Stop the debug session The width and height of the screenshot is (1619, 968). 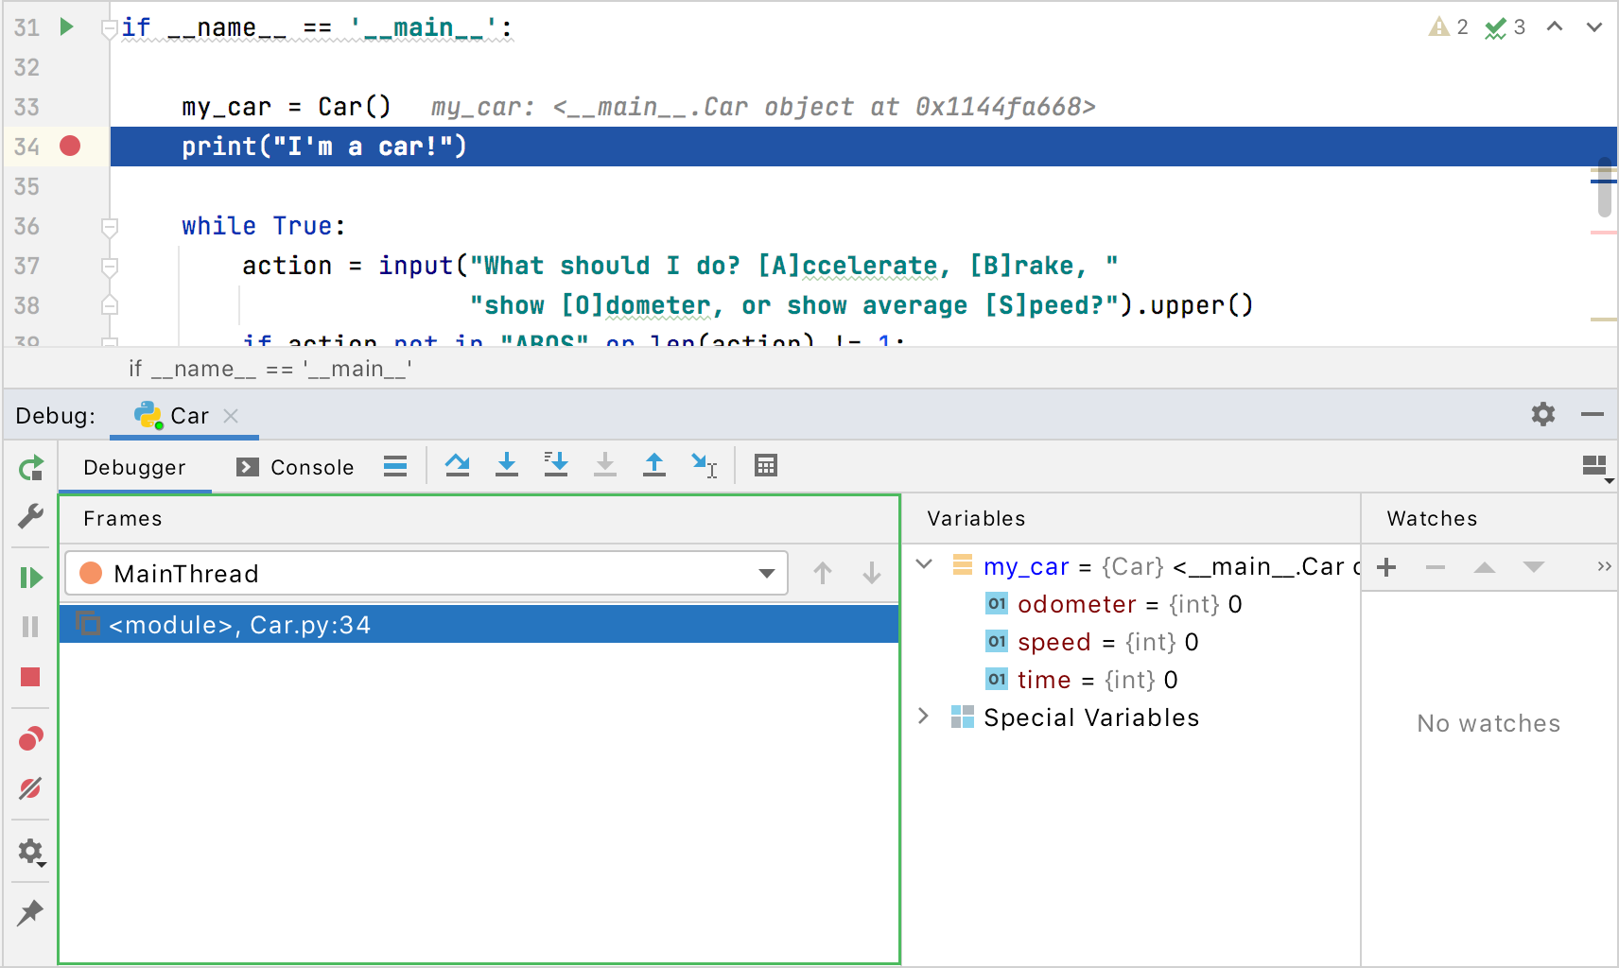click(31, 677)
